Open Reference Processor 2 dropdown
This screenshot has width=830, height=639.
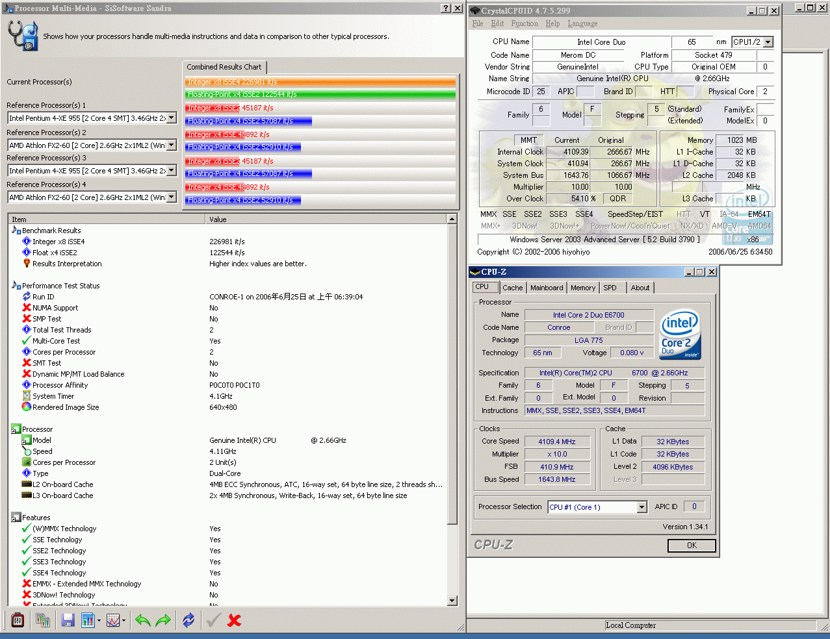point(172,145)
